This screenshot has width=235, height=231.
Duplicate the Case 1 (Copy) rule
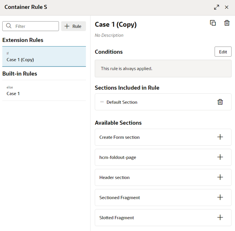coord(213,23)
